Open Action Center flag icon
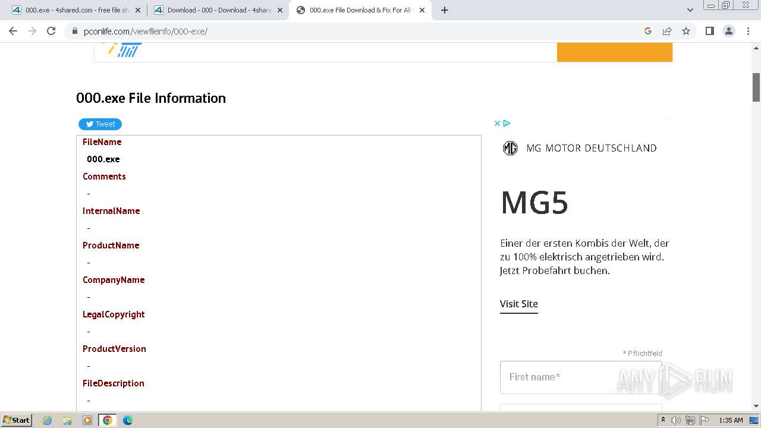This screenshot has height=428, width=761. click(x=704, y=420)
